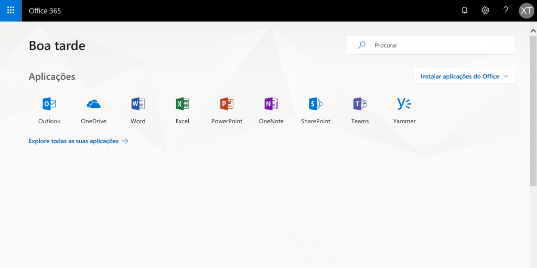The height and width of the screenshot is (268, 537).
Task: Click the vertical scrollbar thumb
Action: point(533,110)
